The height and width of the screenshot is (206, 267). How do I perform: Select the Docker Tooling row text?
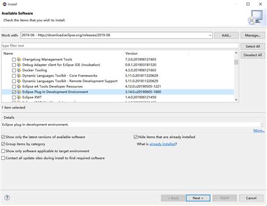[x=34, y=70]
